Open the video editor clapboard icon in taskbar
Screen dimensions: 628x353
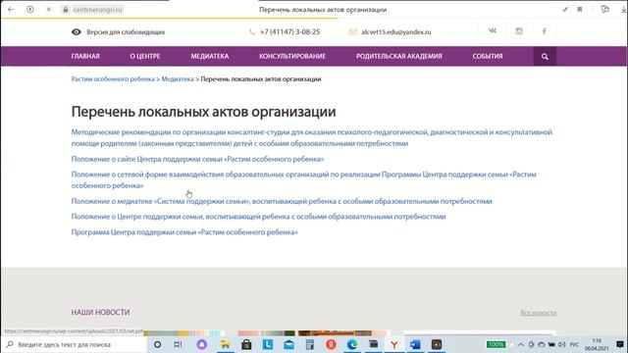click(373, 344)
